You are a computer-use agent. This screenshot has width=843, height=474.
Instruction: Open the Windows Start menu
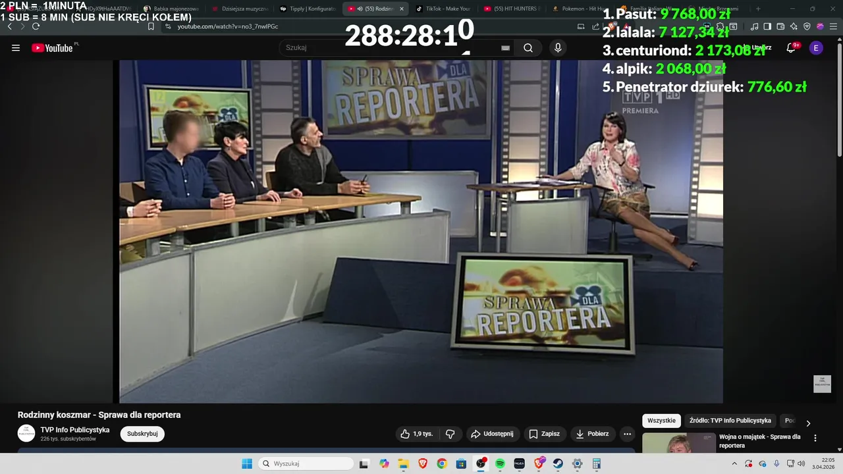tap(247, 463)
